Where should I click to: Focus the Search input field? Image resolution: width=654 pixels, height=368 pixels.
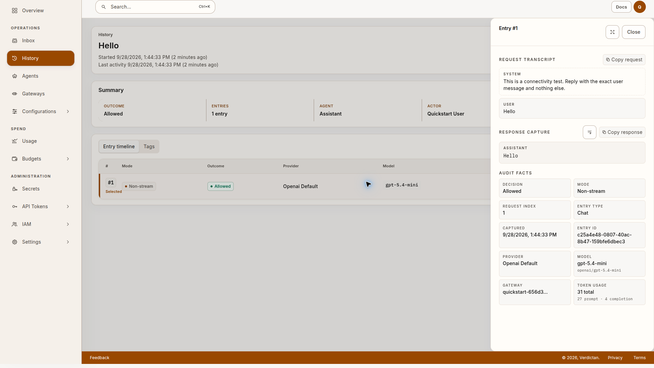click(x=155, y=7)
